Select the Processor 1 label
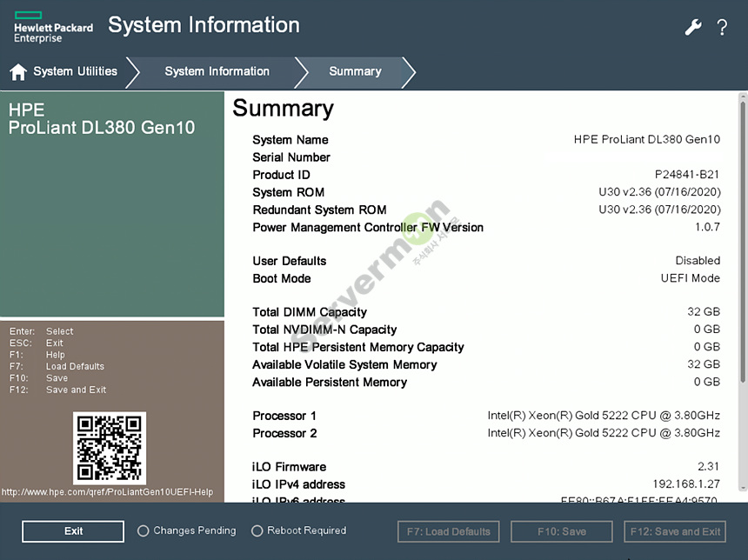 [x=284, y=416]
